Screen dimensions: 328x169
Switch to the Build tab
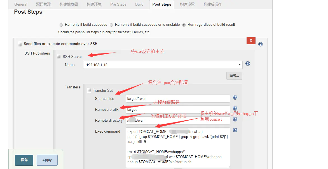(x=139, y=4)
